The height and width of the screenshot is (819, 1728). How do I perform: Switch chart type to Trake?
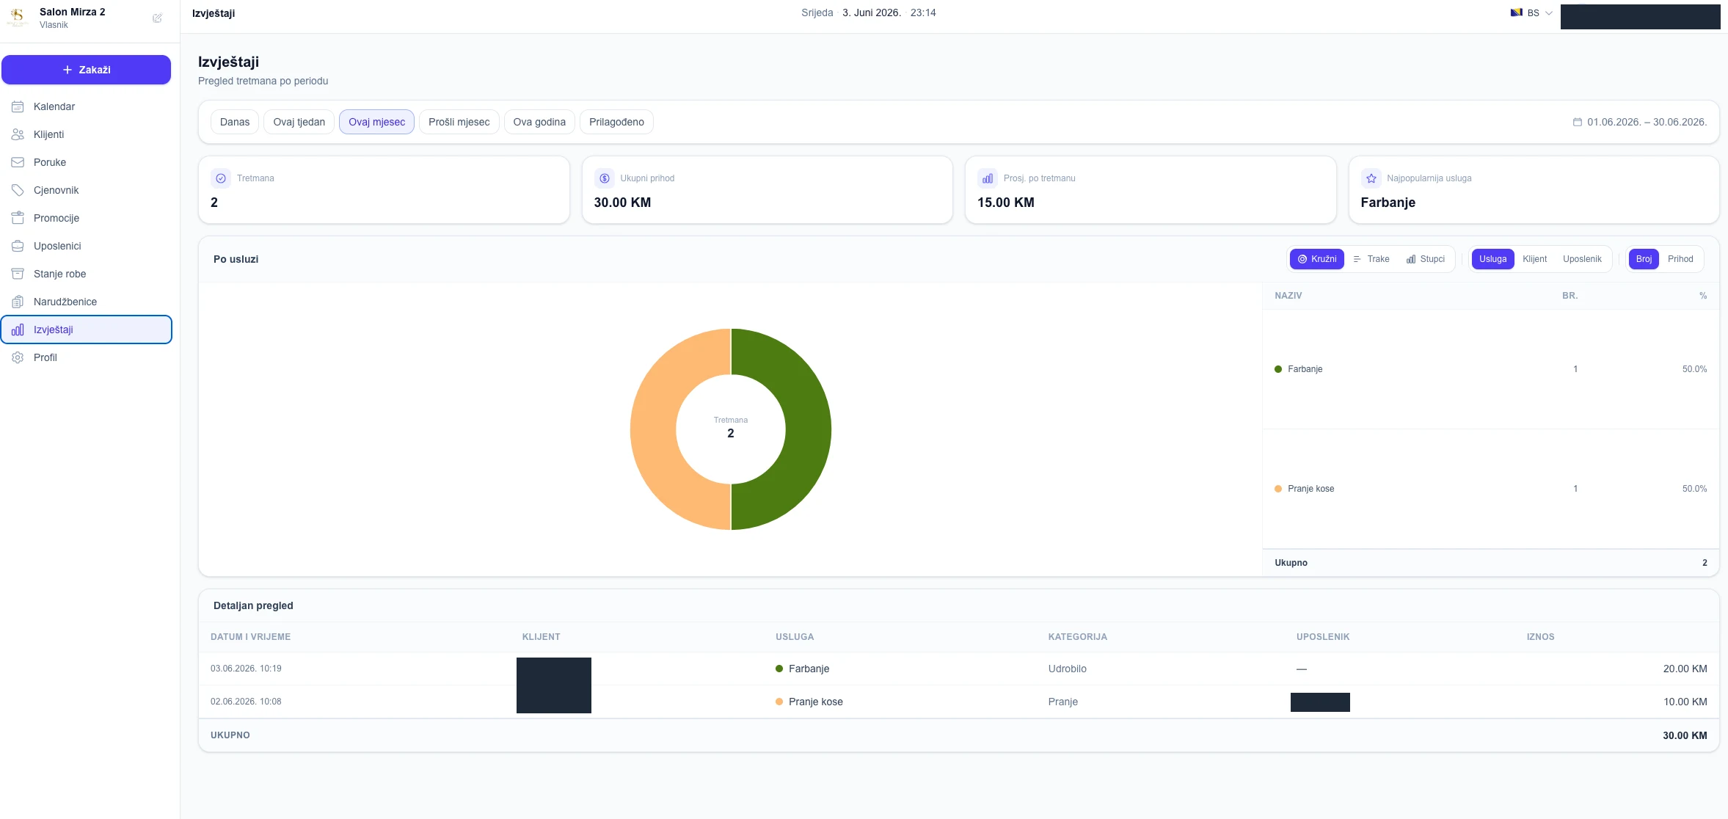[1371, 259]
